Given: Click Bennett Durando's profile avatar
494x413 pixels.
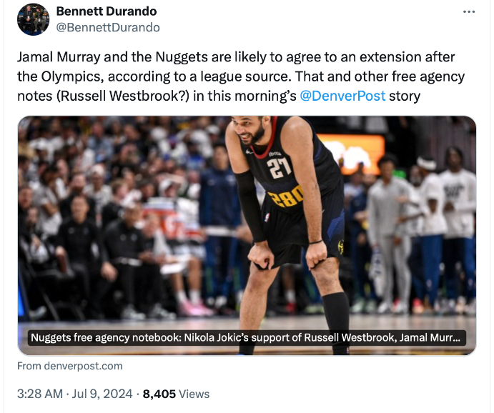Looking at the screenshot, I should click(34, 19).
